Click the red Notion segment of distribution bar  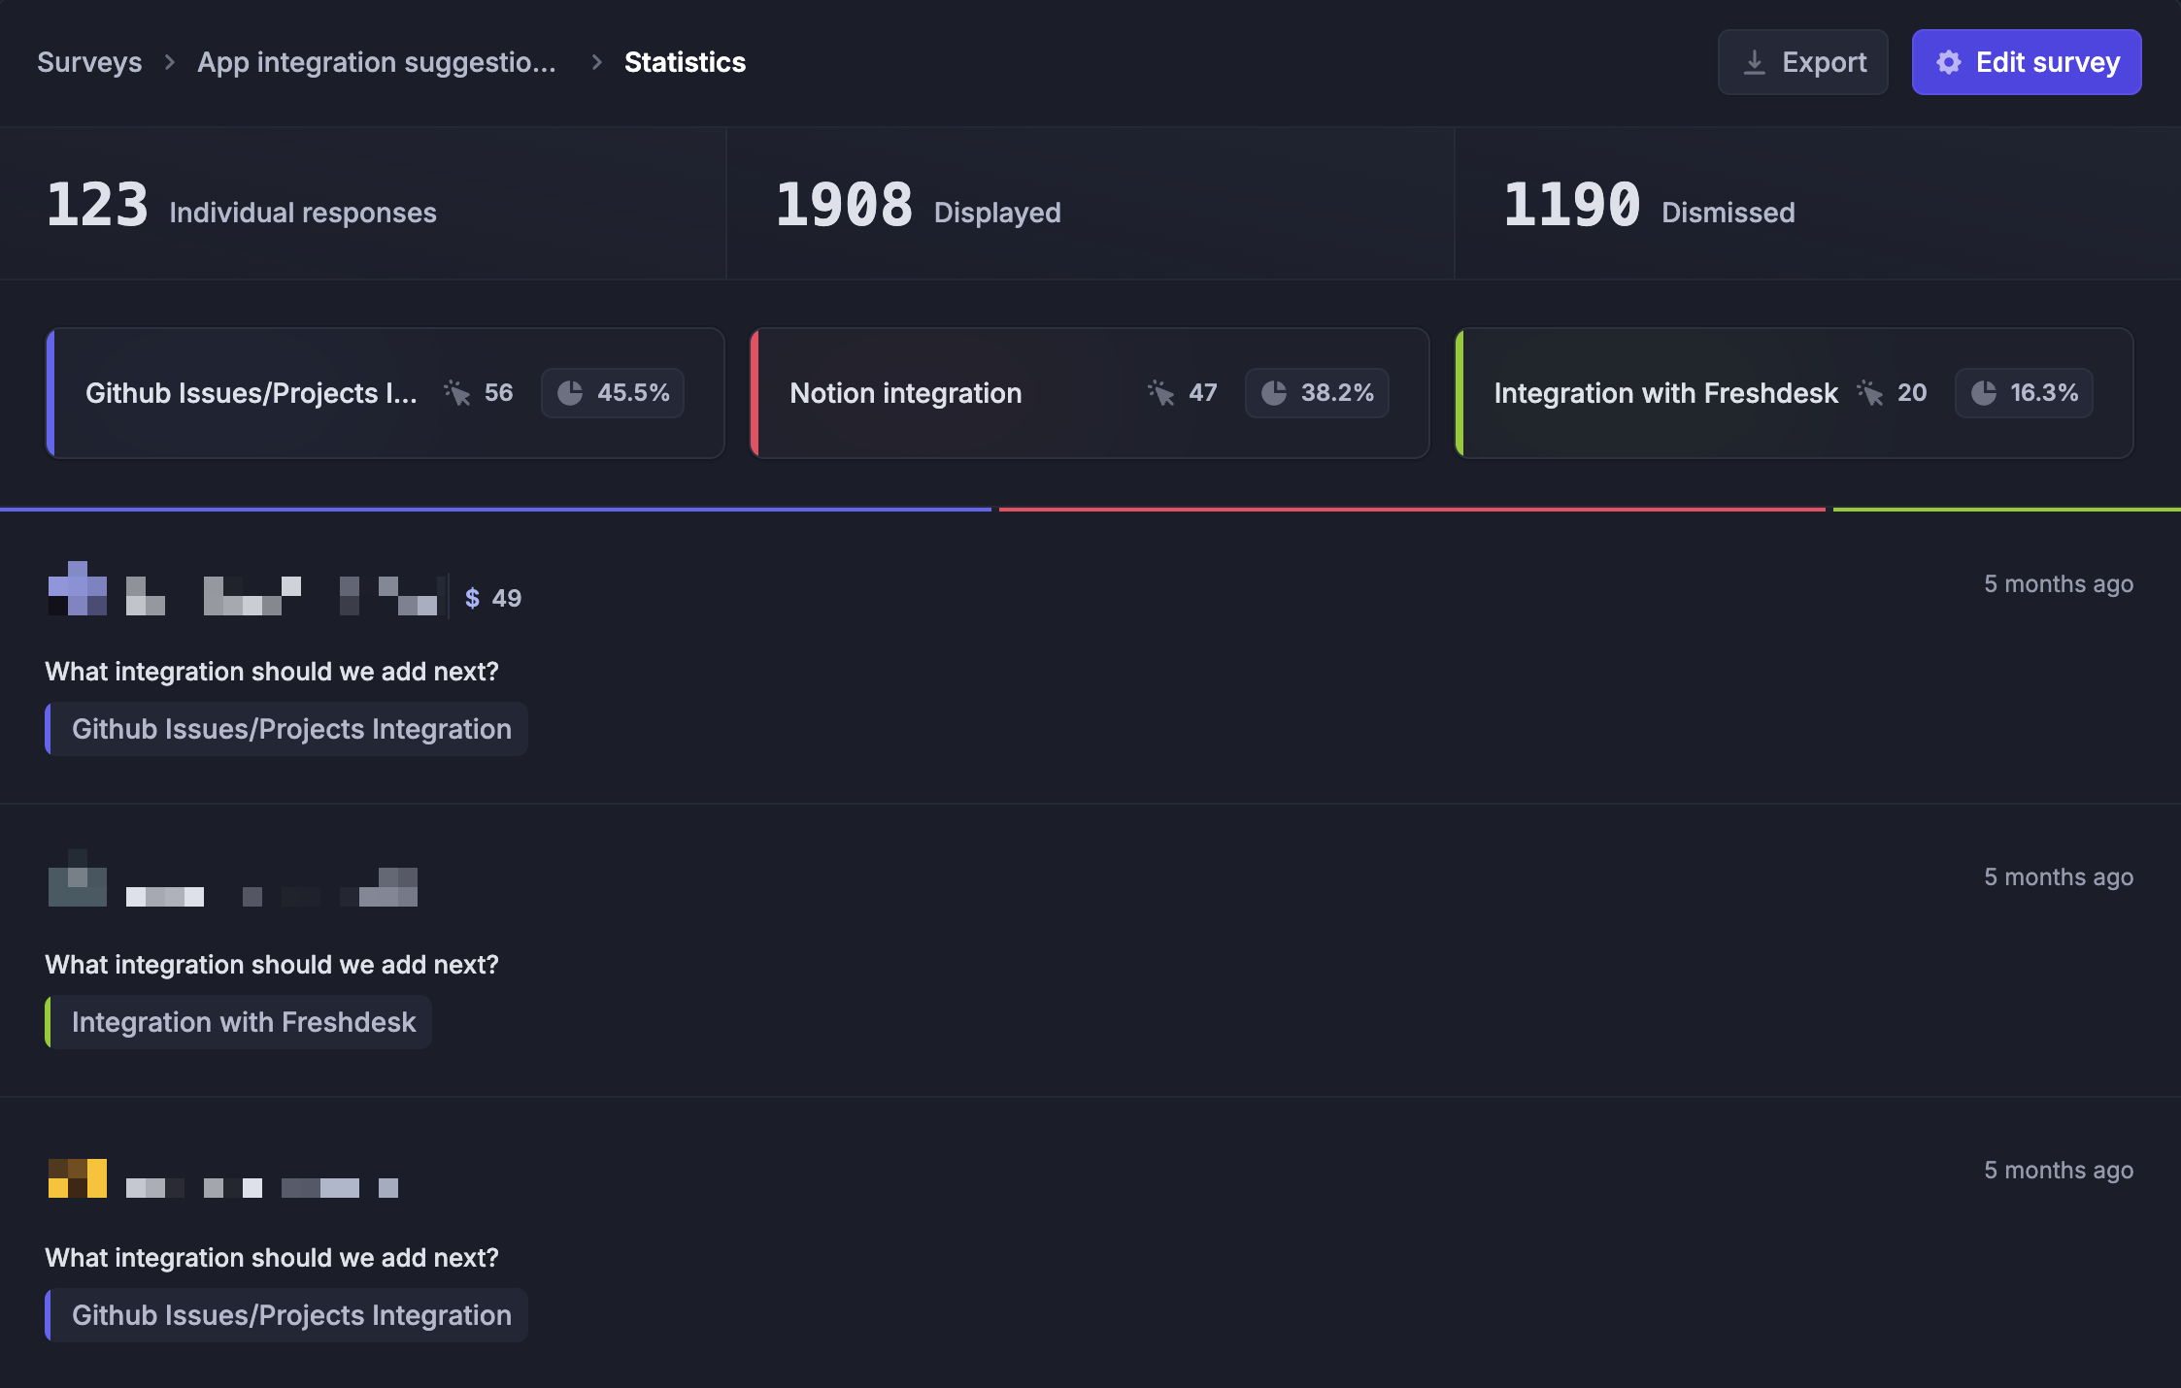pos(1412,509)
